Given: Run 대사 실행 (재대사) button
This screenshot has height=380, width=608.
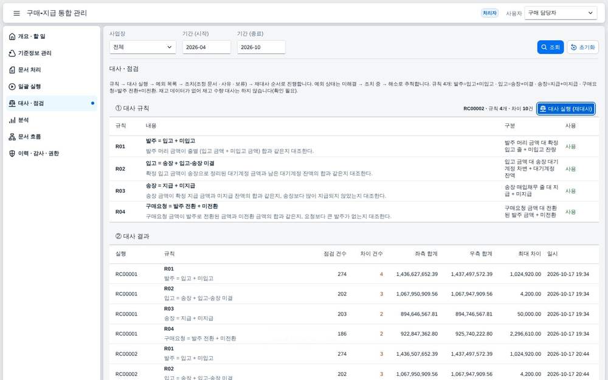Looking at the screenshot, I should (x=566, y=109).
